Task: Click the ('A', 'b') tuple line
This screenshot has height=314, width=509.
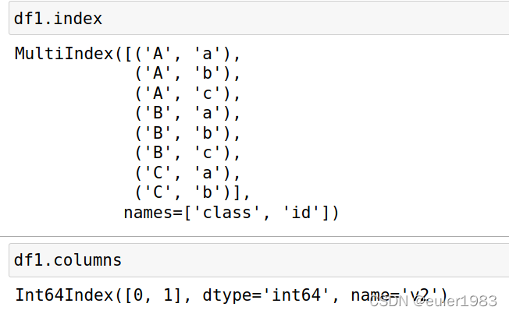Action: [187, 73]
